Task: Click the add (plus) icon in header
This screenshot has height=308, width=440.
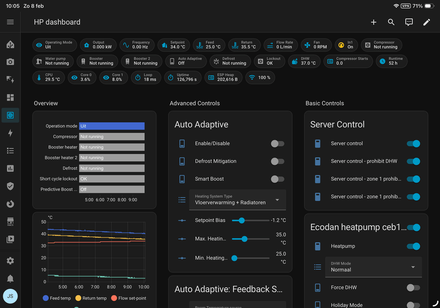Action: [373, 22]
